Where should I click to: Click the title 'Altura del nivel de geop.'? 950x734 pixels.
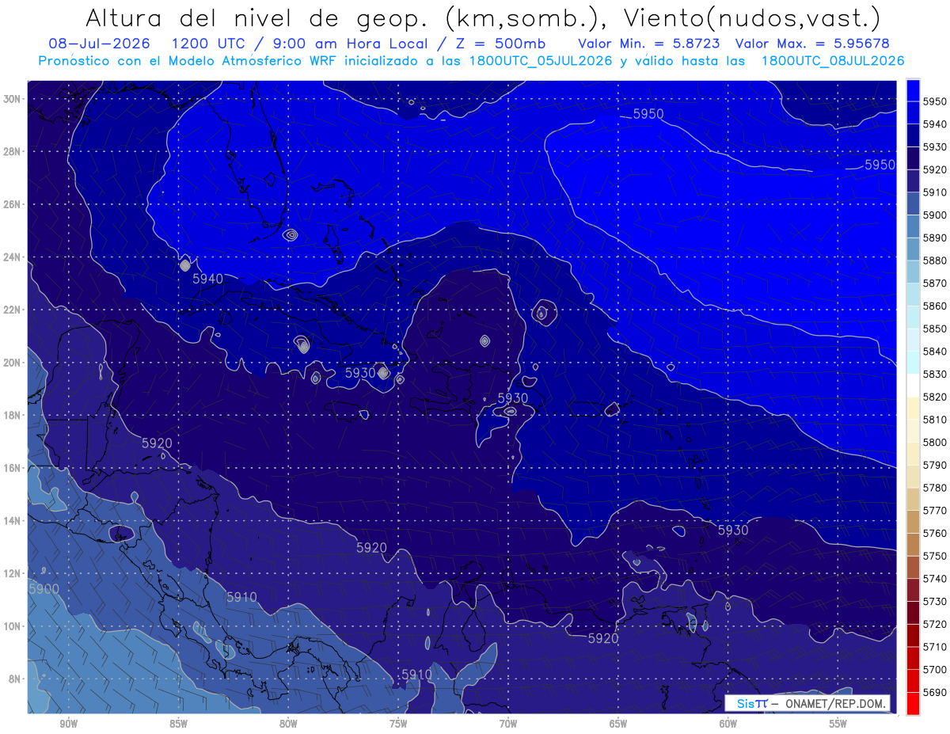(259, 19)
